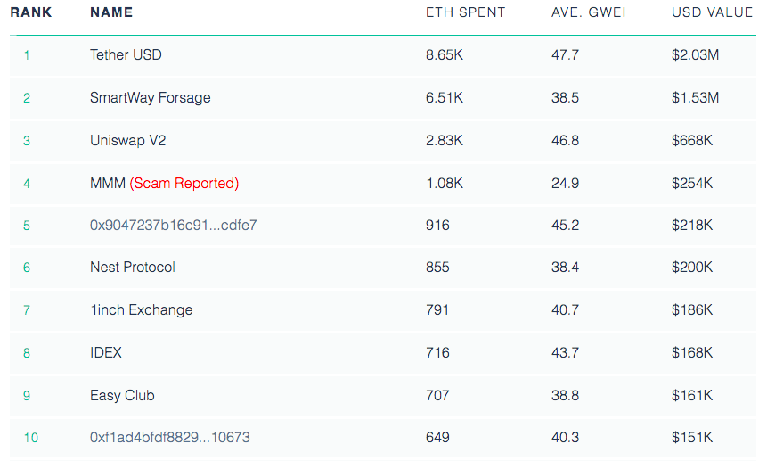Click the SmartWay Forsage name
Viewport: 767px width, 461px height.
(x=150, y=98)
